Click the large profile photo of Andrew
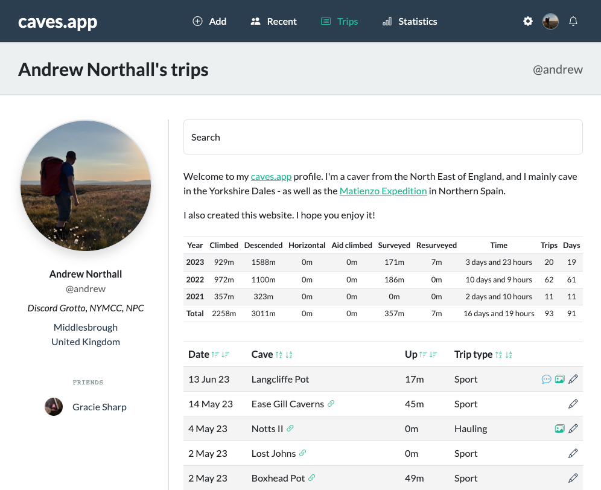This screenshot has height=490, width=601. (x=86, y=185)
